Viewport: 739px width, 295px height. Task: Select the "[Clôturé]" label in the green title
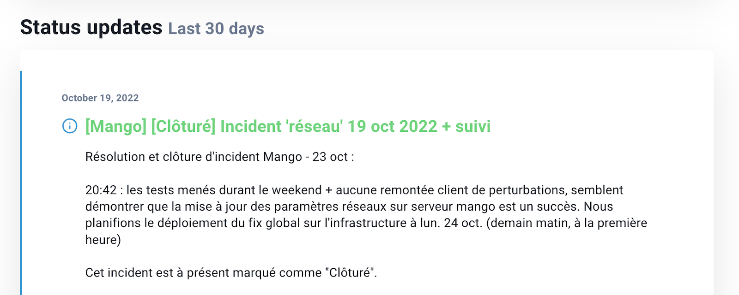183,126
